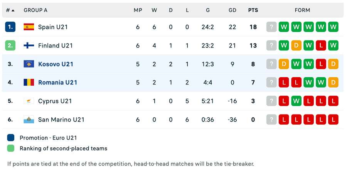Open Romania U21 team page

point(57,83)
